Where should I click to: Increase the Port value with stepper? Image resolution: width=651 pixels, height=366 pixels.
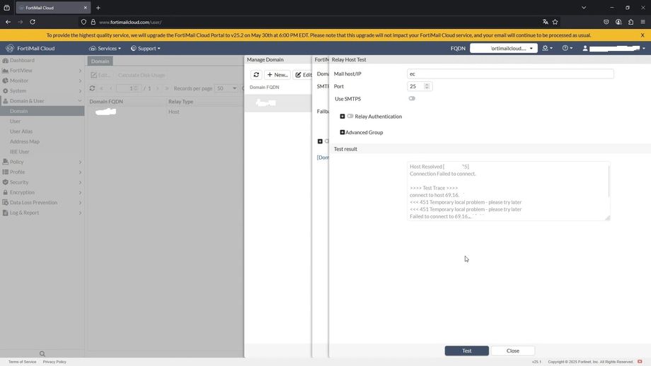427,85
